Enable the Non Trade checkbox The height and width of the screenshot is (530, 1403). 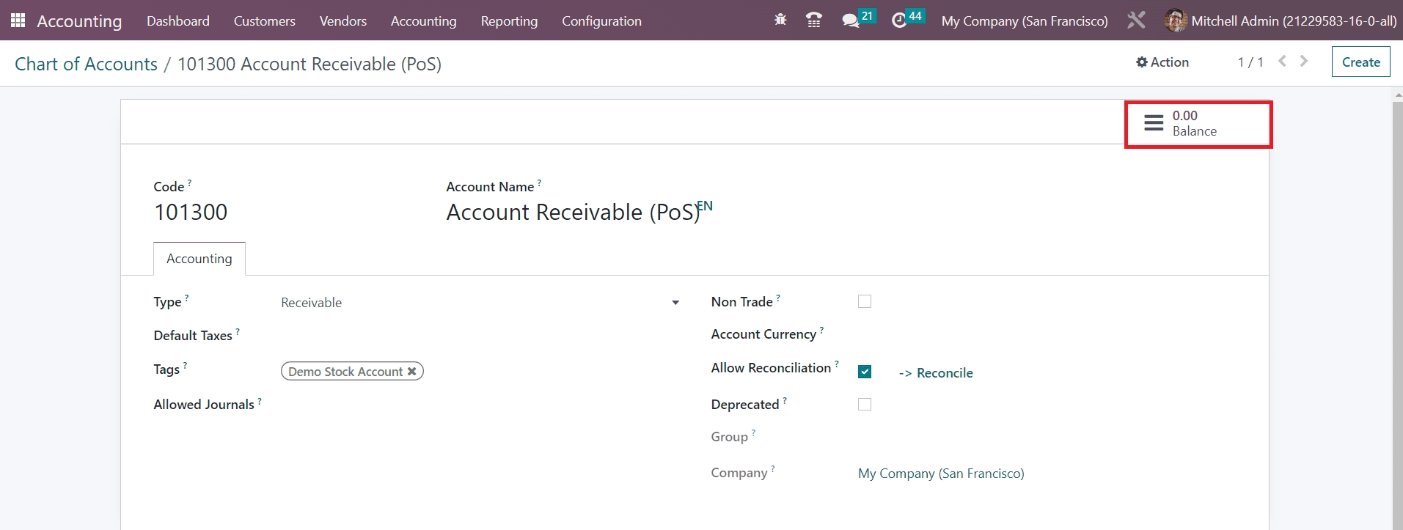coord(865,301)
